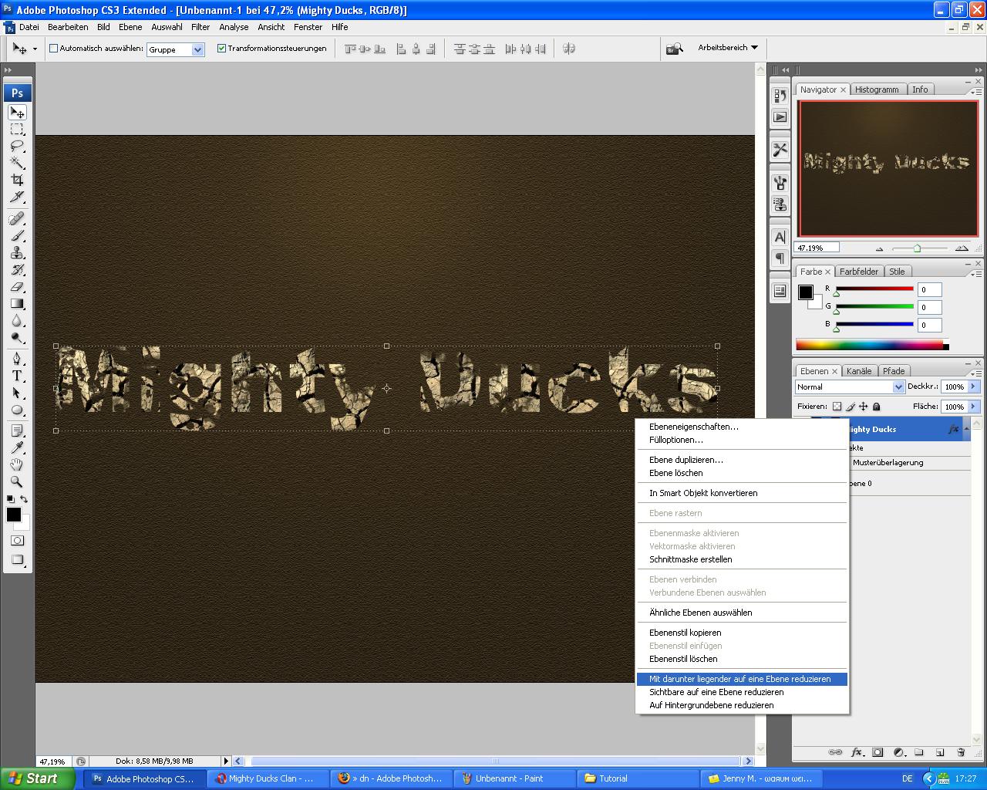Click the delete layer trash icon
Screen dimensions: 987x790
click(x=961, y=752)
